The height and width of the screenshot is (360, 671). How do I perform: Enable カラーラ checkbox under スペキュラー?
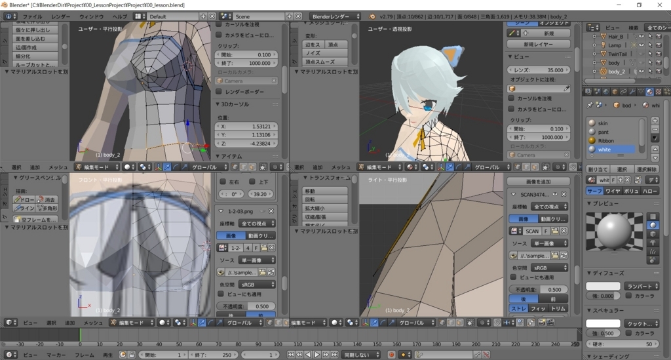[x=628, y=333]
